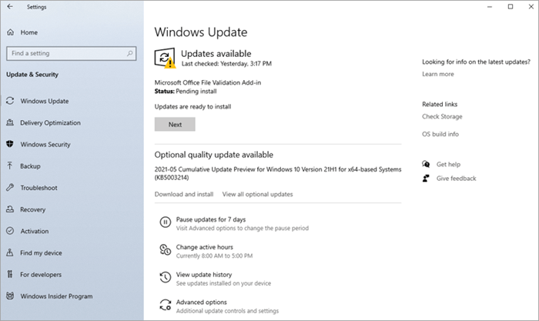Click the Learn more link

pyautogui.click(x=438, y=74)
